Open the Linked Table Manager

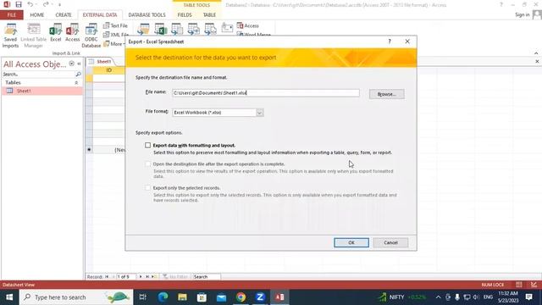click(34, 36)
